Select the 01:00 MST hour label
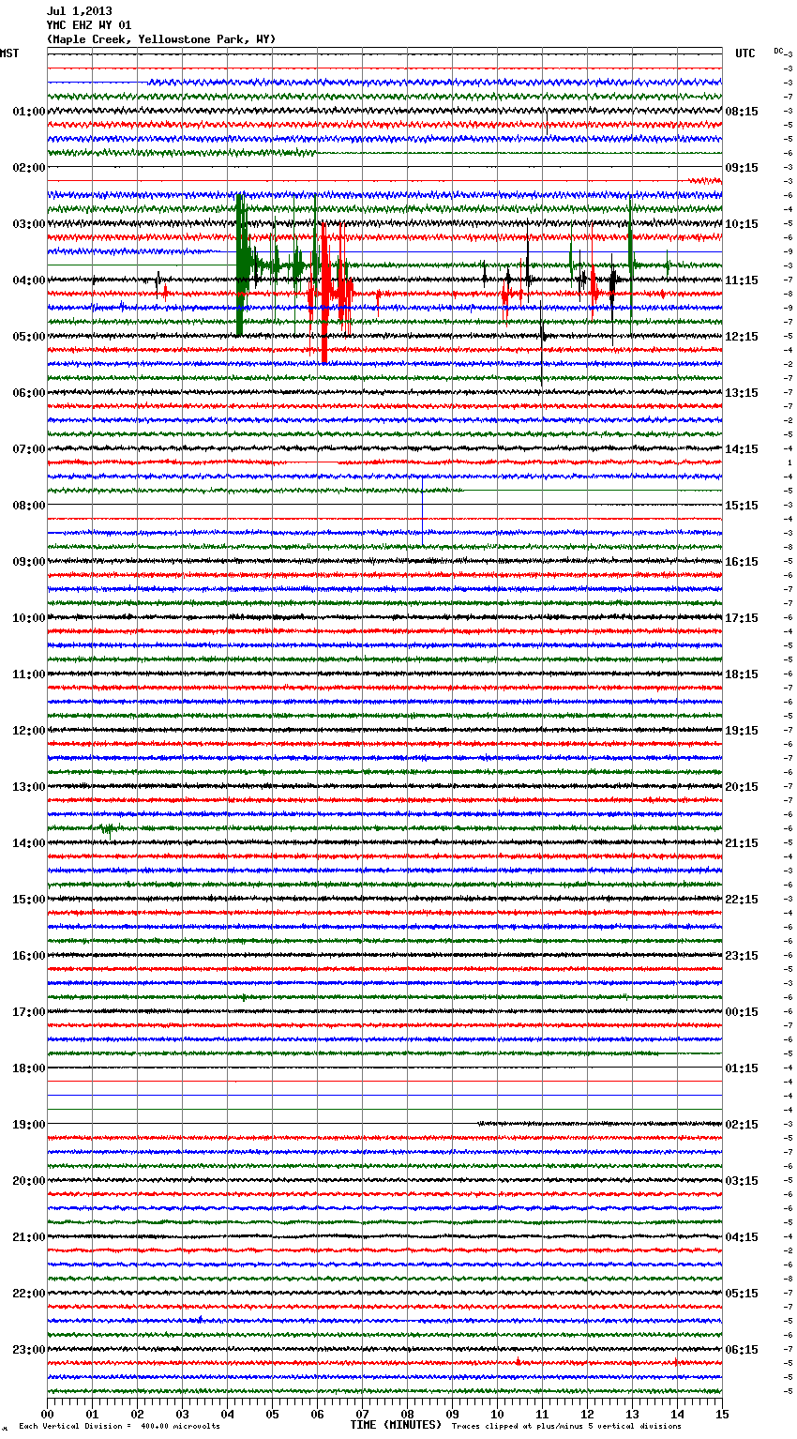 [29, 112]
